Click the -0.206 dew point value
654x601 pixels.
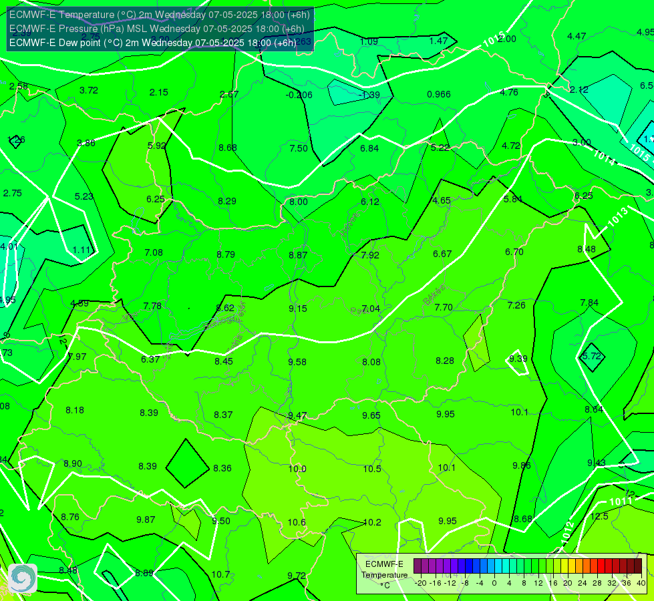point(299,95)
